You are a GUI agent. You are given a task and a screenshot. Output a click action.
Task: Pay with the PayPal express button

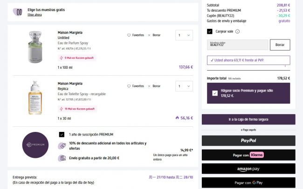248,140
